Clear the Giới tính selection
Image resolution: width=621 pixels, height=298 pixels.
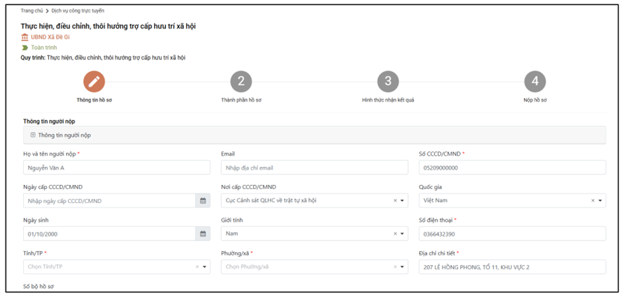pyautogui.click(x=395, y=234)
